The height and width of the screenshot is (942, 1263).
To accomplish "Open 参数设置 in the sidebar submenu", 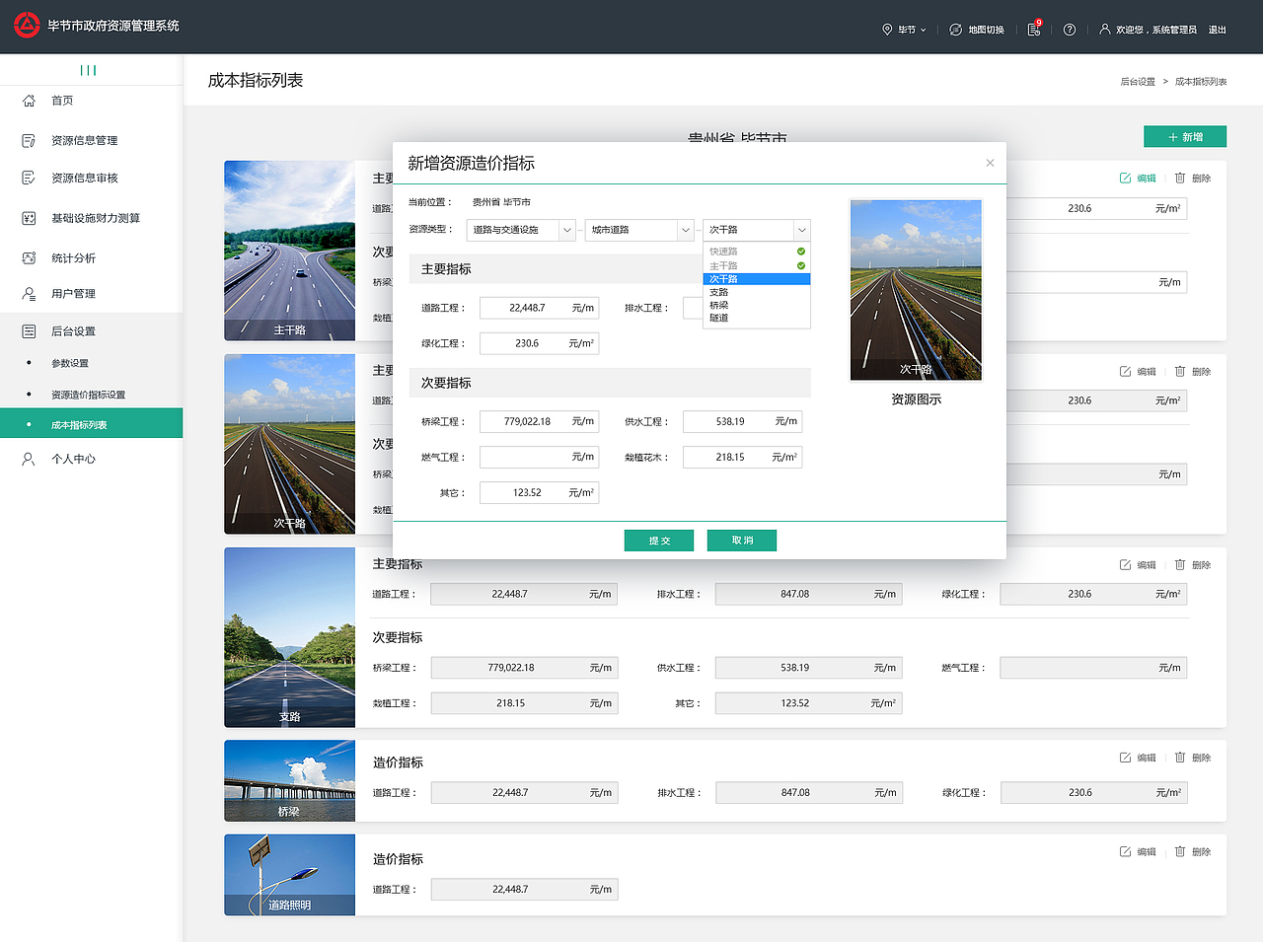I will (x=70, y=363).
